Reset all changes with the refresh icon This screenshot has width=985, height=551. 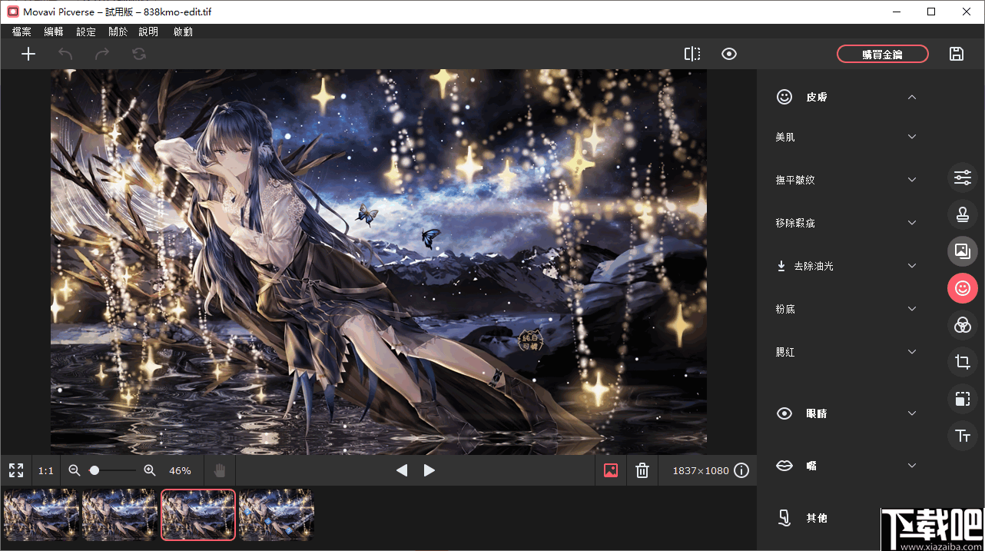[139, 54]
